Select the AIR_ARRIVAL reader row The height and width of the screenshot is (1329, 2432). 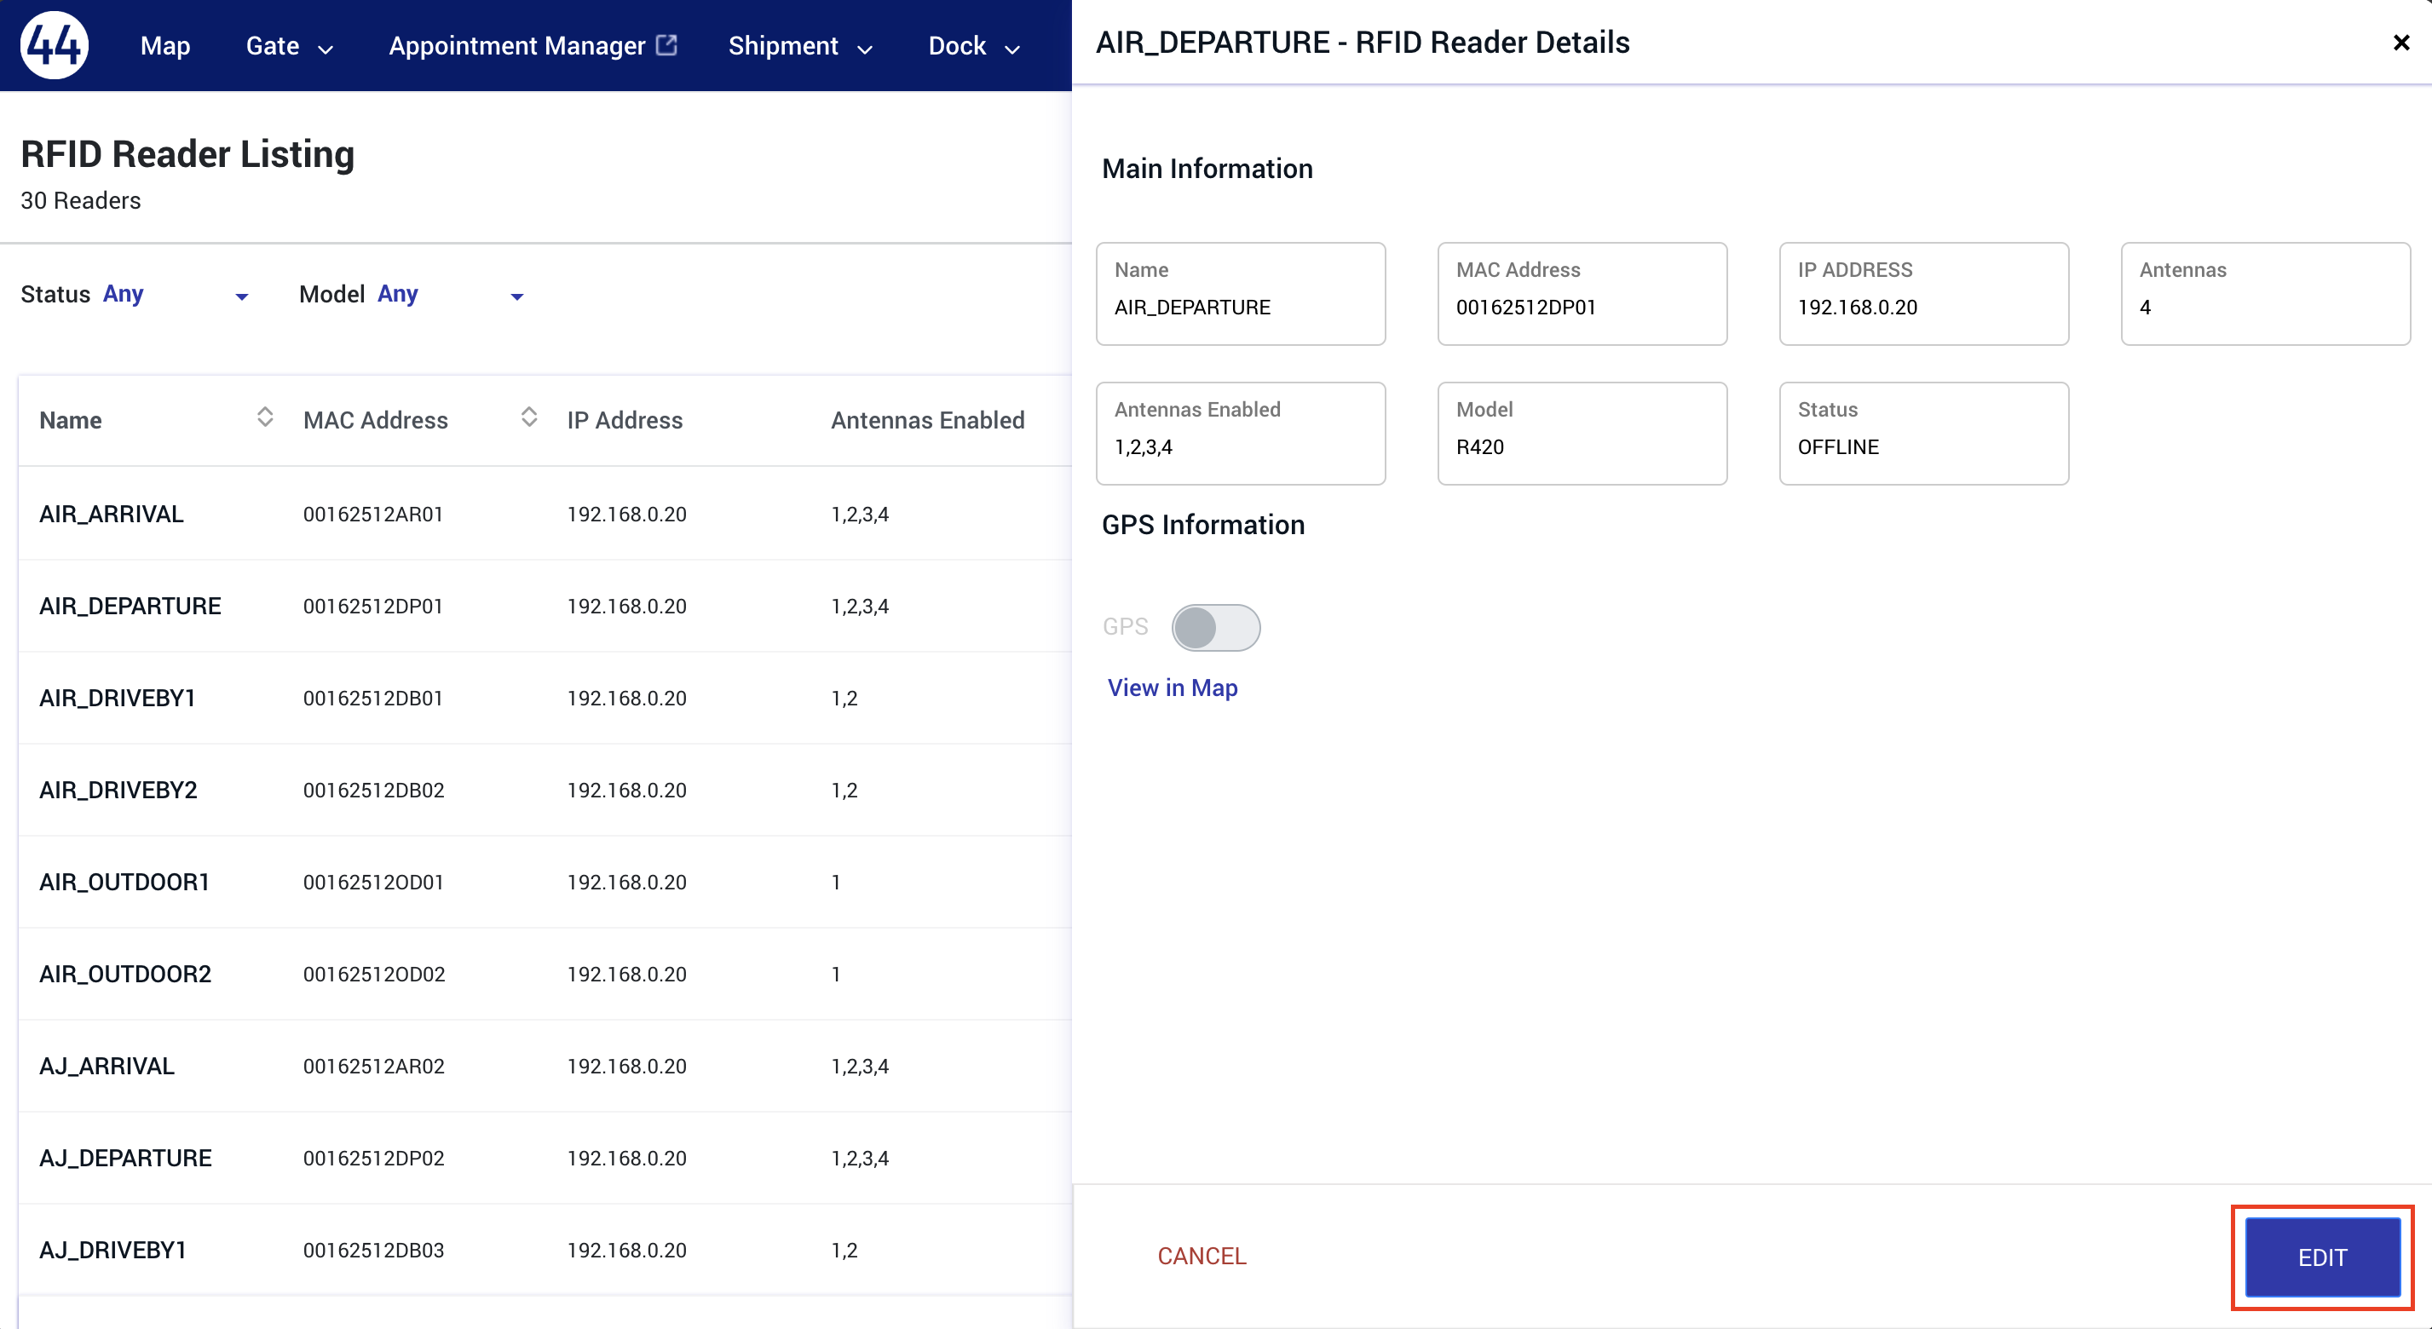(545, 514)
